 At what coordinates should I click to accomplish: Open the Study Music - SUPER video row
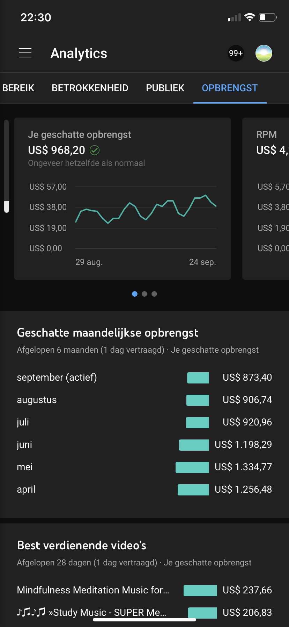pos(91,612)
